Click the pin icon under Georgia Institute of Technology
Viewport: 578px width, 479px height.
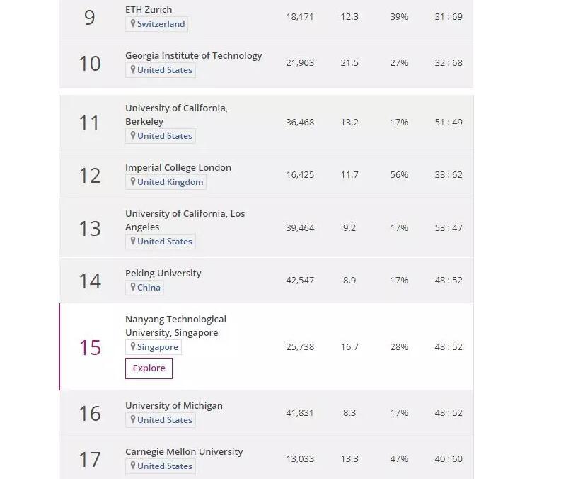[132, 69]
